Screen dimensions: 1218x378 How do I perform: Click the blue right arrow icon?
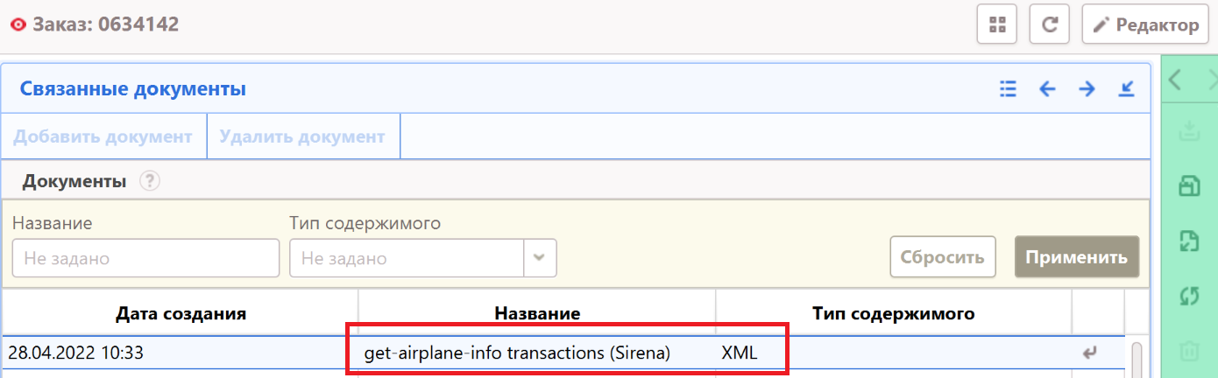tap(1087, 88)
